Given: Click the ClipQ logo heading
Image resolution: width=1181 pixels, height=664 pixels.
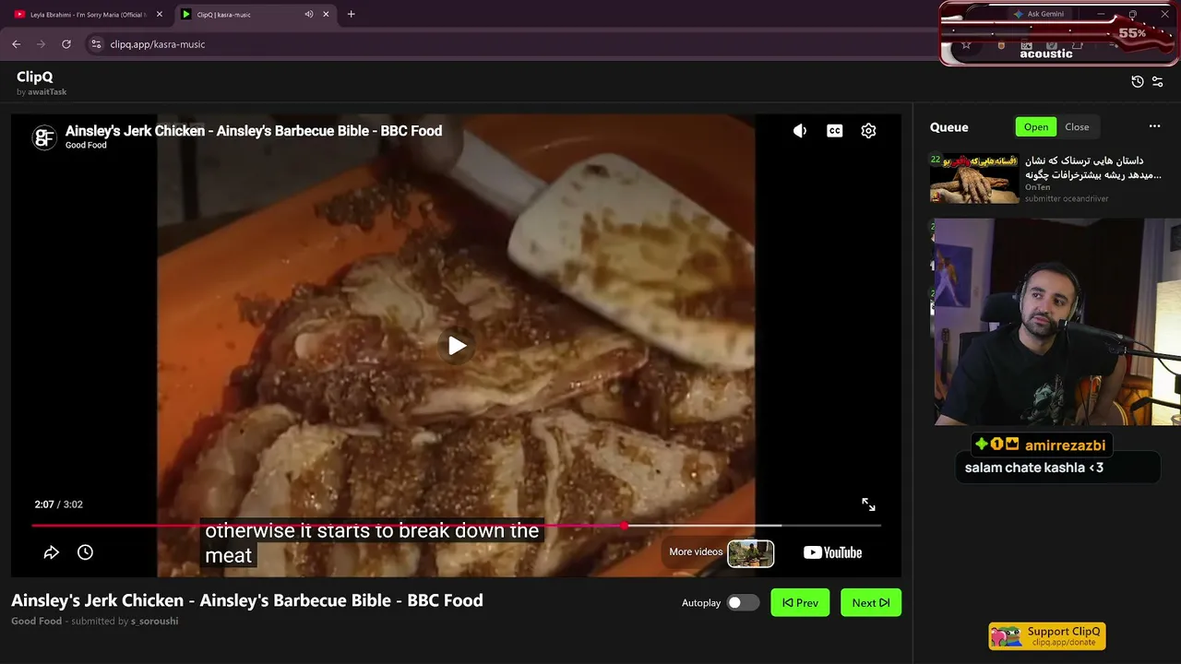Looking at the screenshot, I should [x=35, y=77].
